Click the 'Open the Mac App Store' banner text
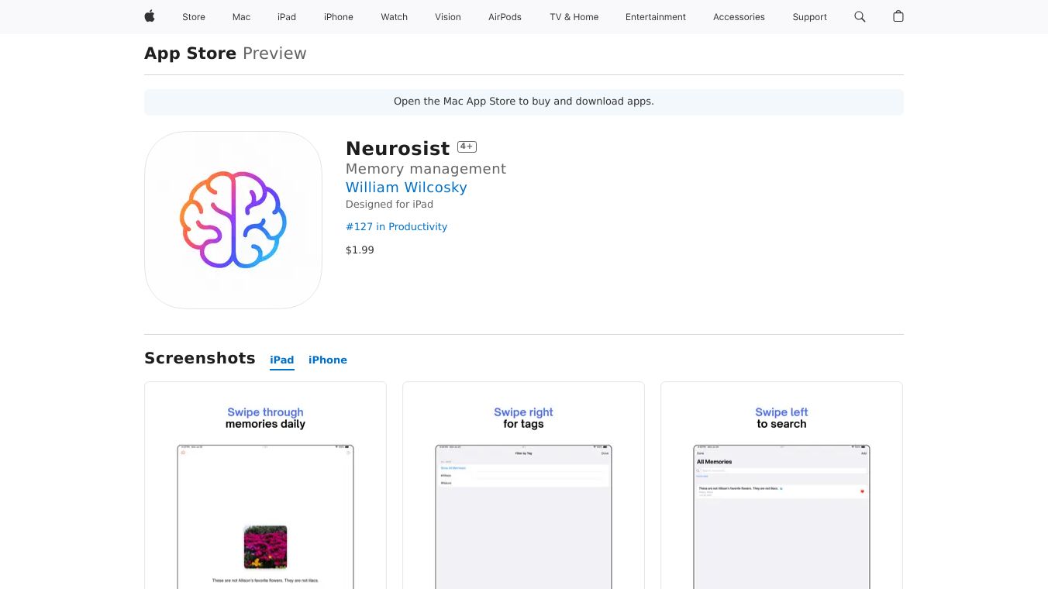 (x=524, y=102)
